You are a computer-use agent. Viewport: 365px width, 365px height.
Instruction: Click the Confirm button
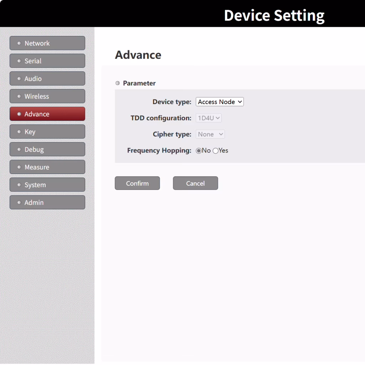(x=137, y=183)
